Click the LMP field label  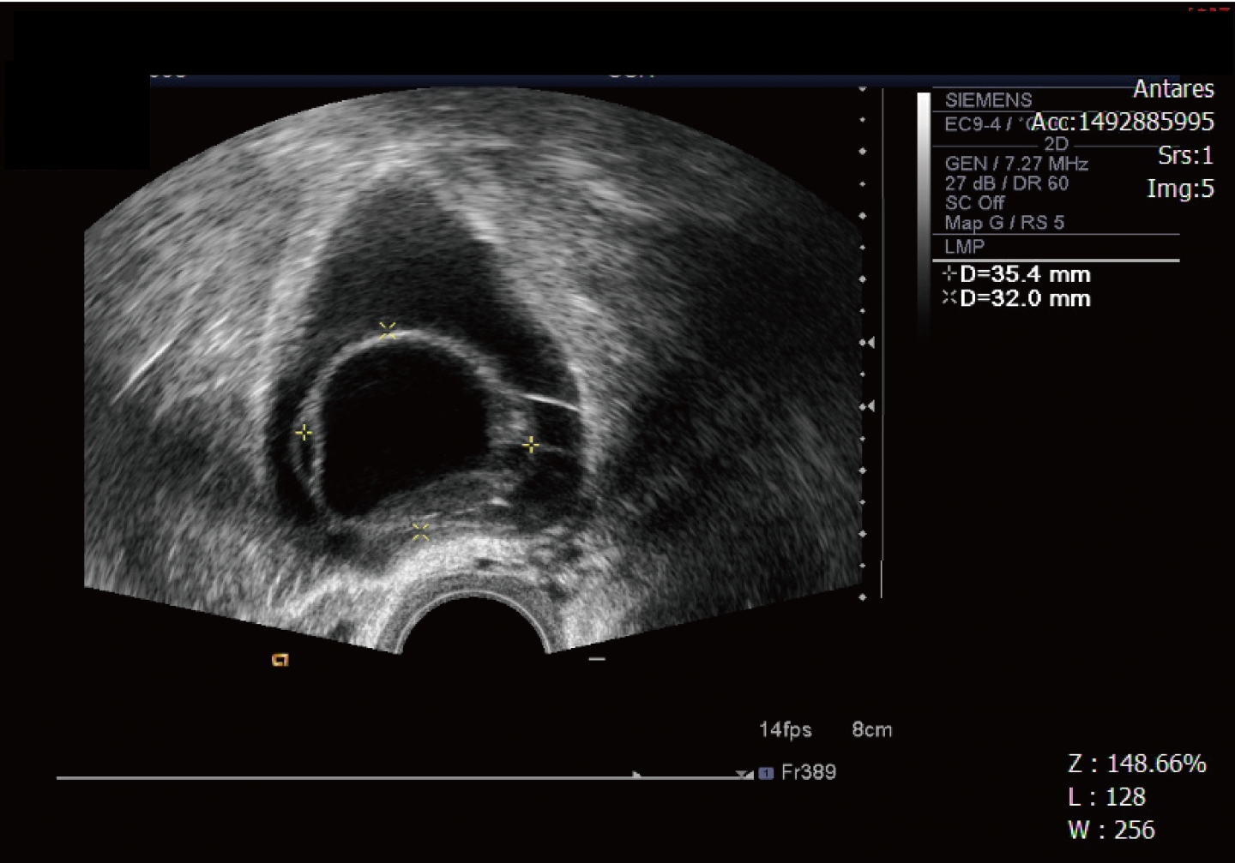pos(965,247)
